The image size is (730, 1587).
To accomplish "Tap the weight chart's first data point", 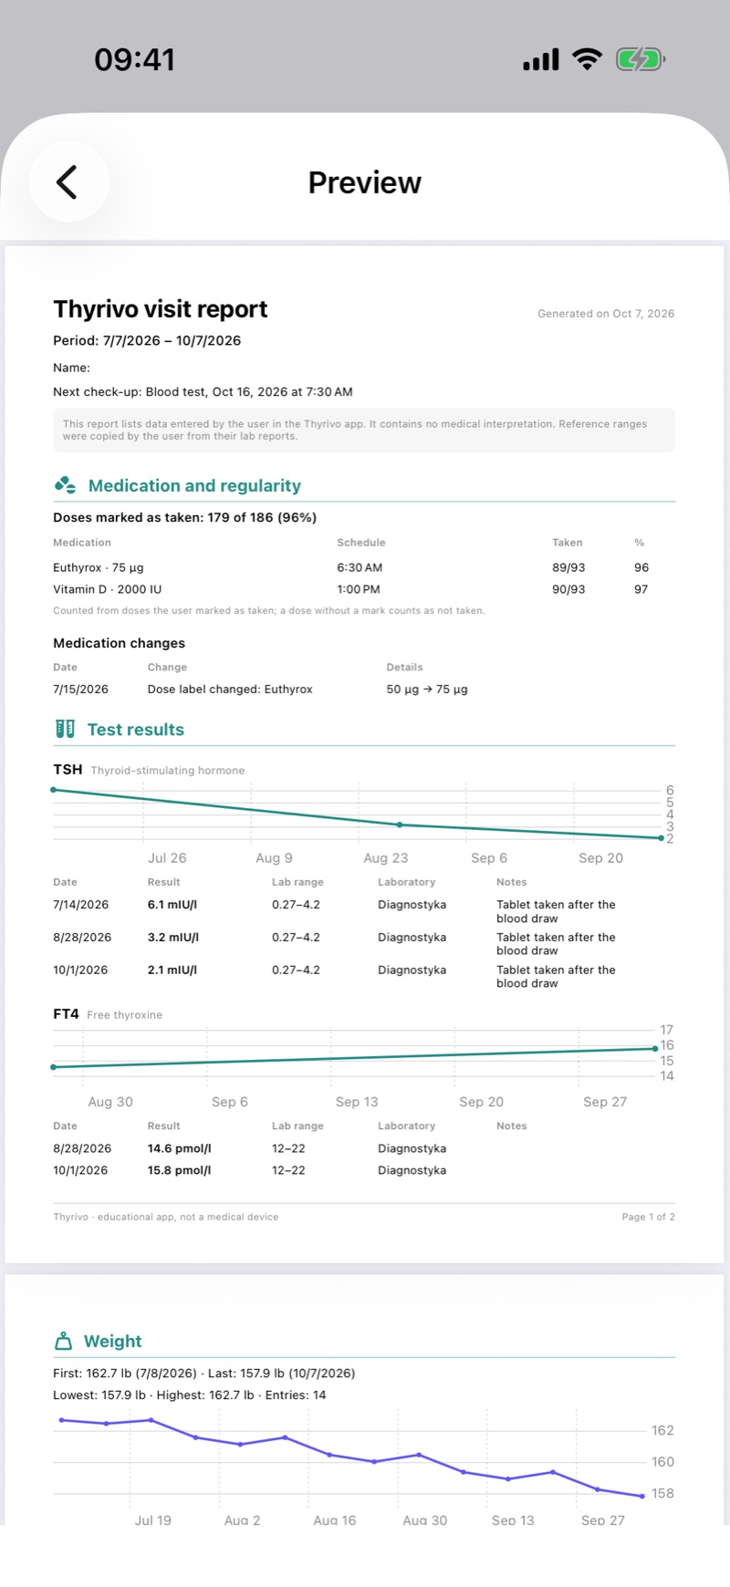I will 61,1420.
